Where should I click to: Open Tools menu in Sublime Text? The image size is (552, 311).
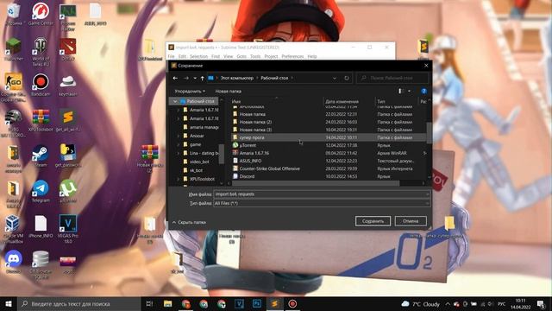(x=255, y=56)
